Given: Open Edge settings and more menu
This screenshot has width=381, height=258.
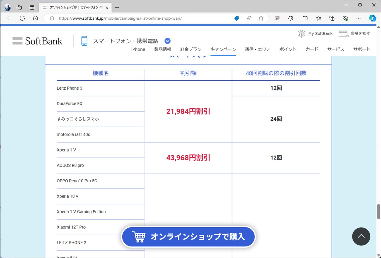Looking at the screenshot, I should click(x=358, y=18).
